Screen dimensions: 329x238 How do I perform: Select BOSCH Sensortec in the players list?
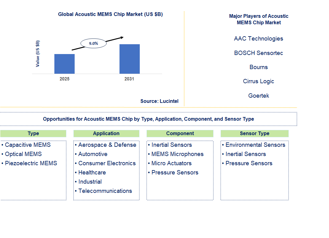pos(259,53)
